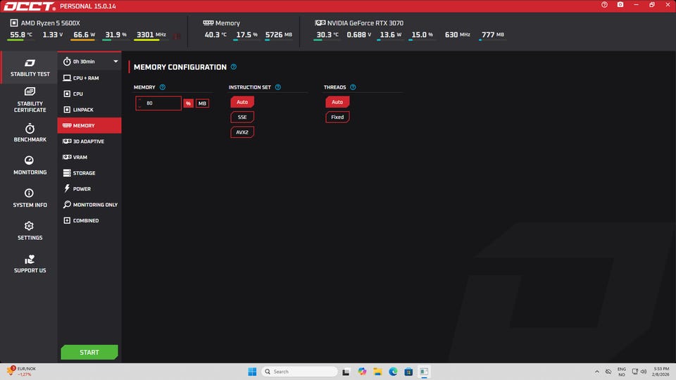This screenshot has width=676, height=380.
Task: Click the taskbar Search box
Action: [x=300, y=372]
